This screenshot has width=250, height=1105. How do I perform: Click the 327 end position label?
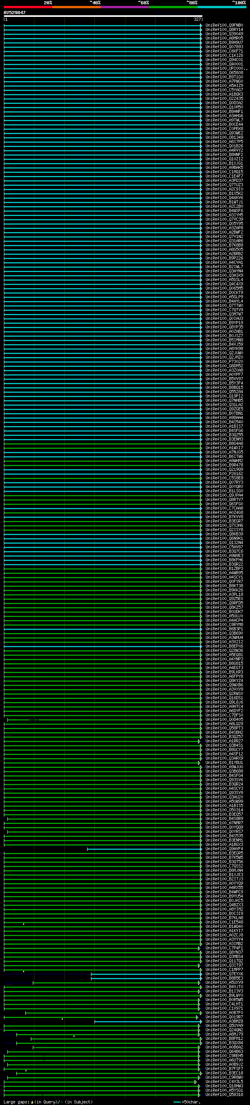pos(197,19)
